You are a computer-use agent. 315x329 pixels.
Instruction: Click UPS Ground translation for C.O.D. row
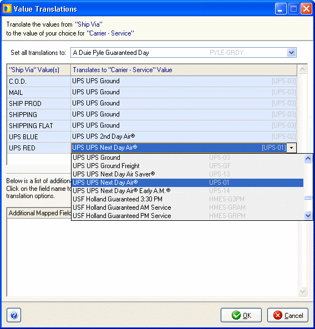click(x=184, y=81)
